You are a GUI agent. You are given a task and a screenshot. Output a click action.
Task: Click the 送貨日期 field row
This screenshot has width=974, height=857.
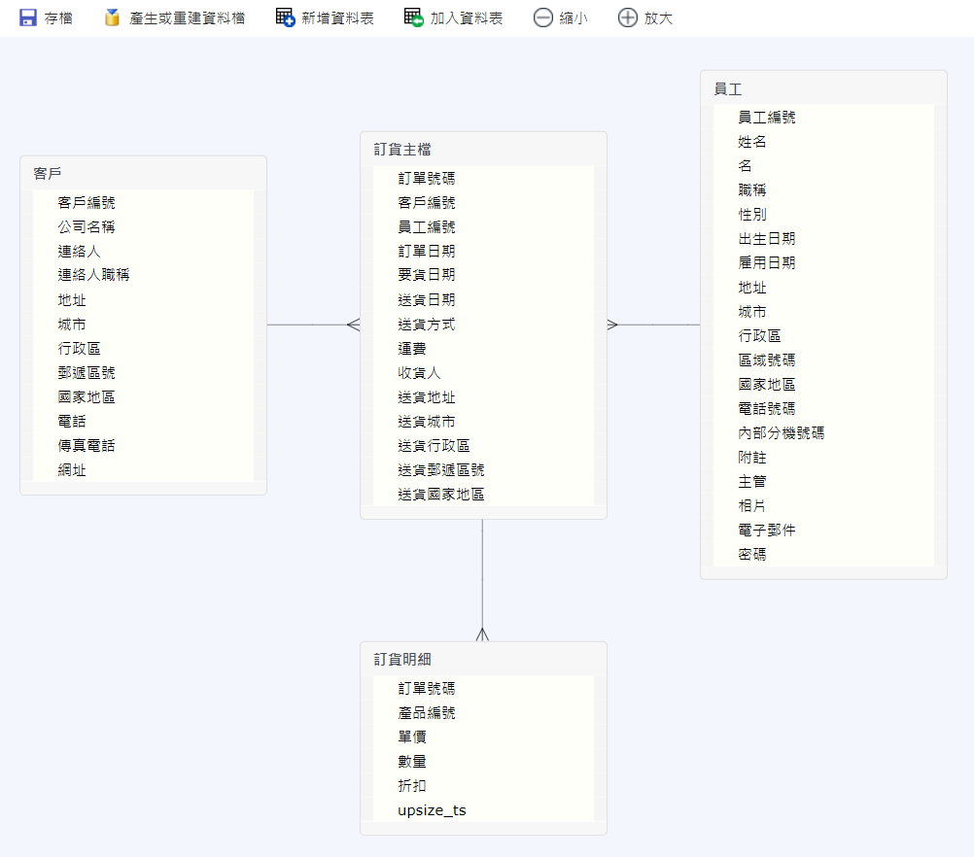tap(483, 300)
